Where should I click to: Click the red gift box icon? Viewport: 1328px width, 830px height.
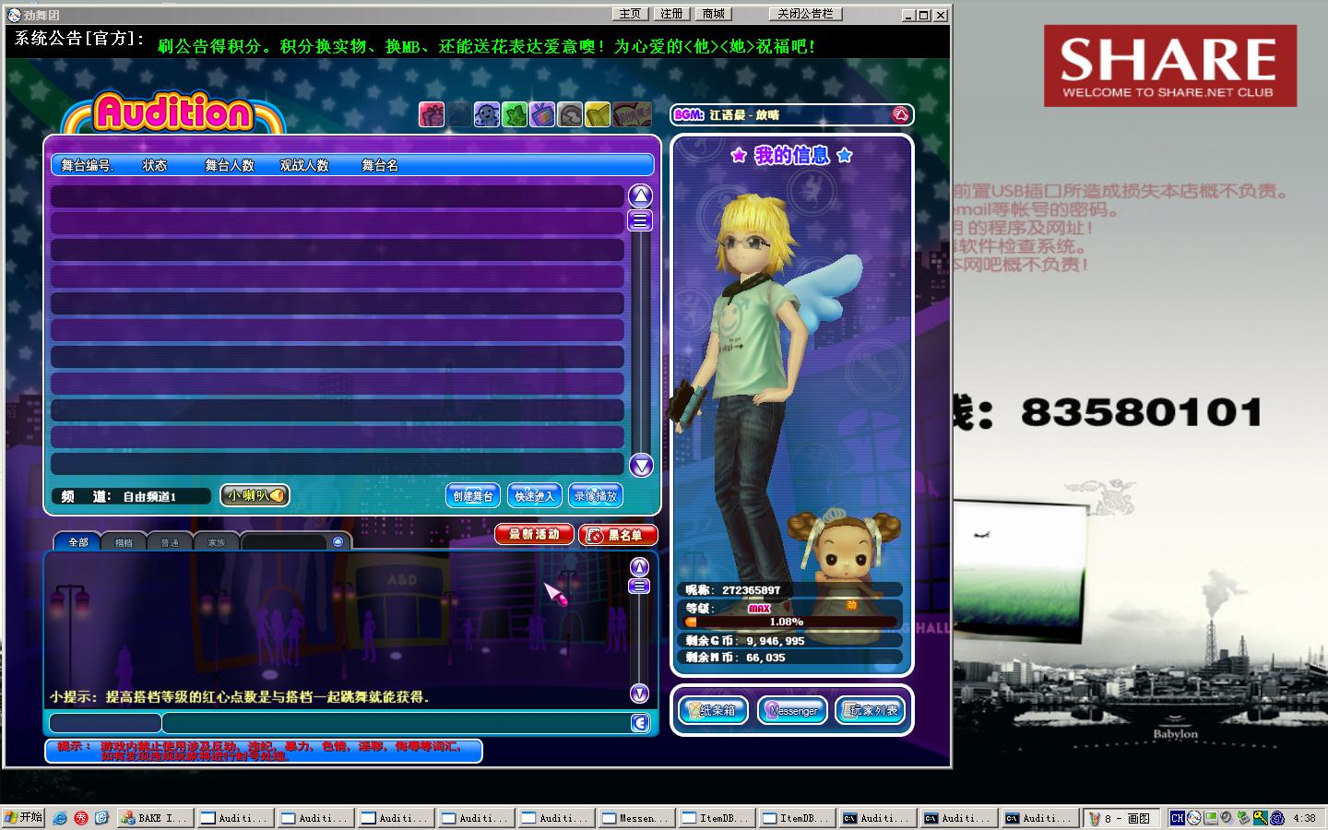click(432, 114)
